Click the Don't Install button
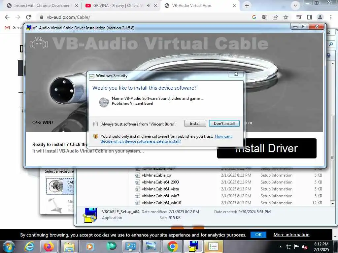Image resolution: width=338 pixels, height=253 pixels. [224, 124]
